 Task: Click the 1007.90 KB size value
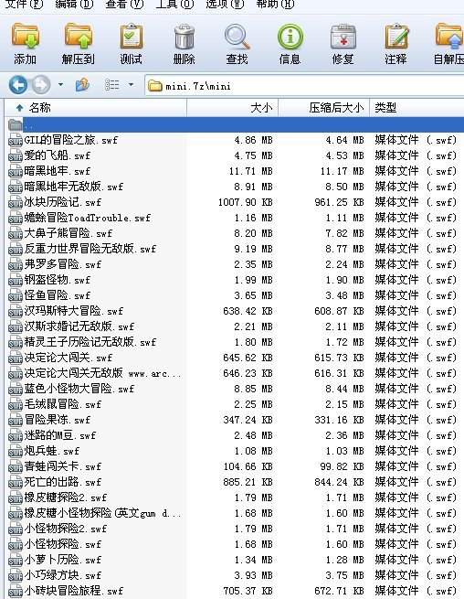[246, 202]
